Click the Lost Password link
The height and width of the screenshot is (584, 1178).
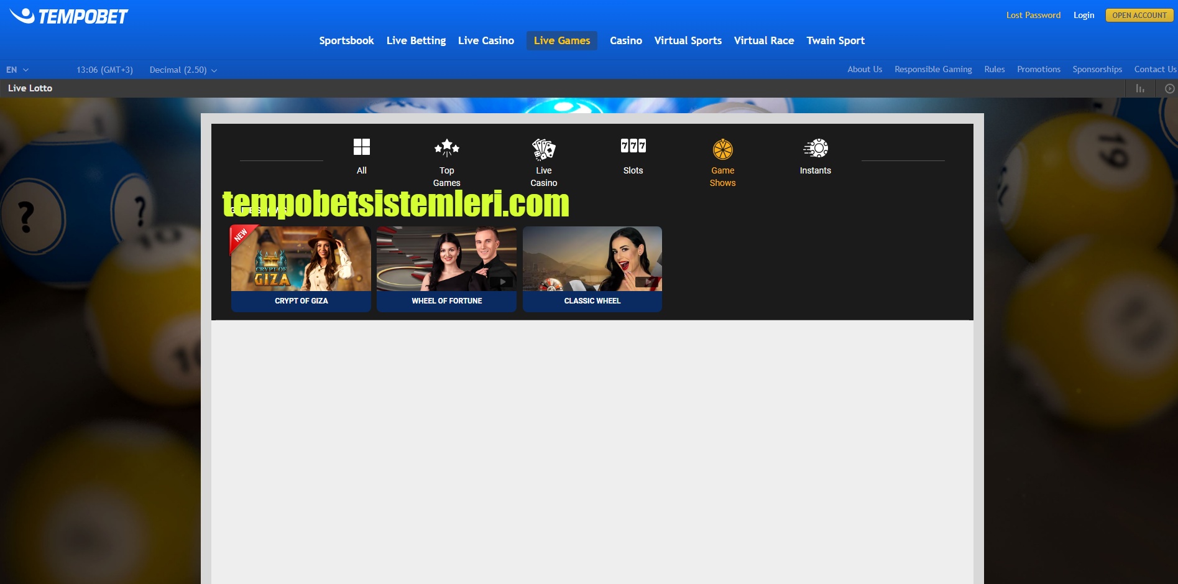tap(1033, 15)
